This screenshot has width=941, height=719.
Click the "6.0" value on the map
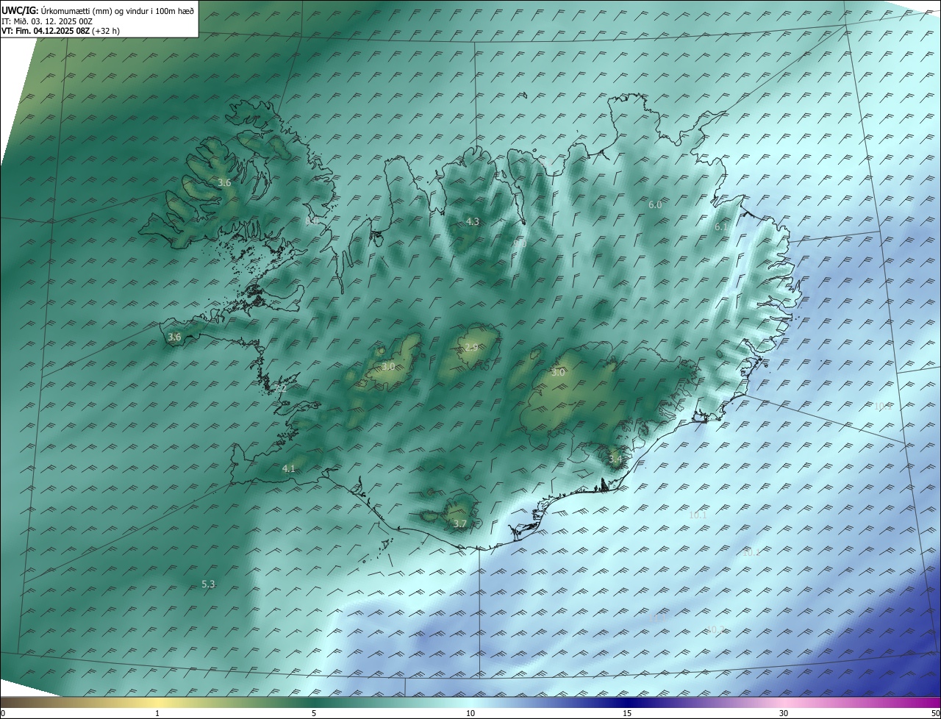[x=655, y=205]
